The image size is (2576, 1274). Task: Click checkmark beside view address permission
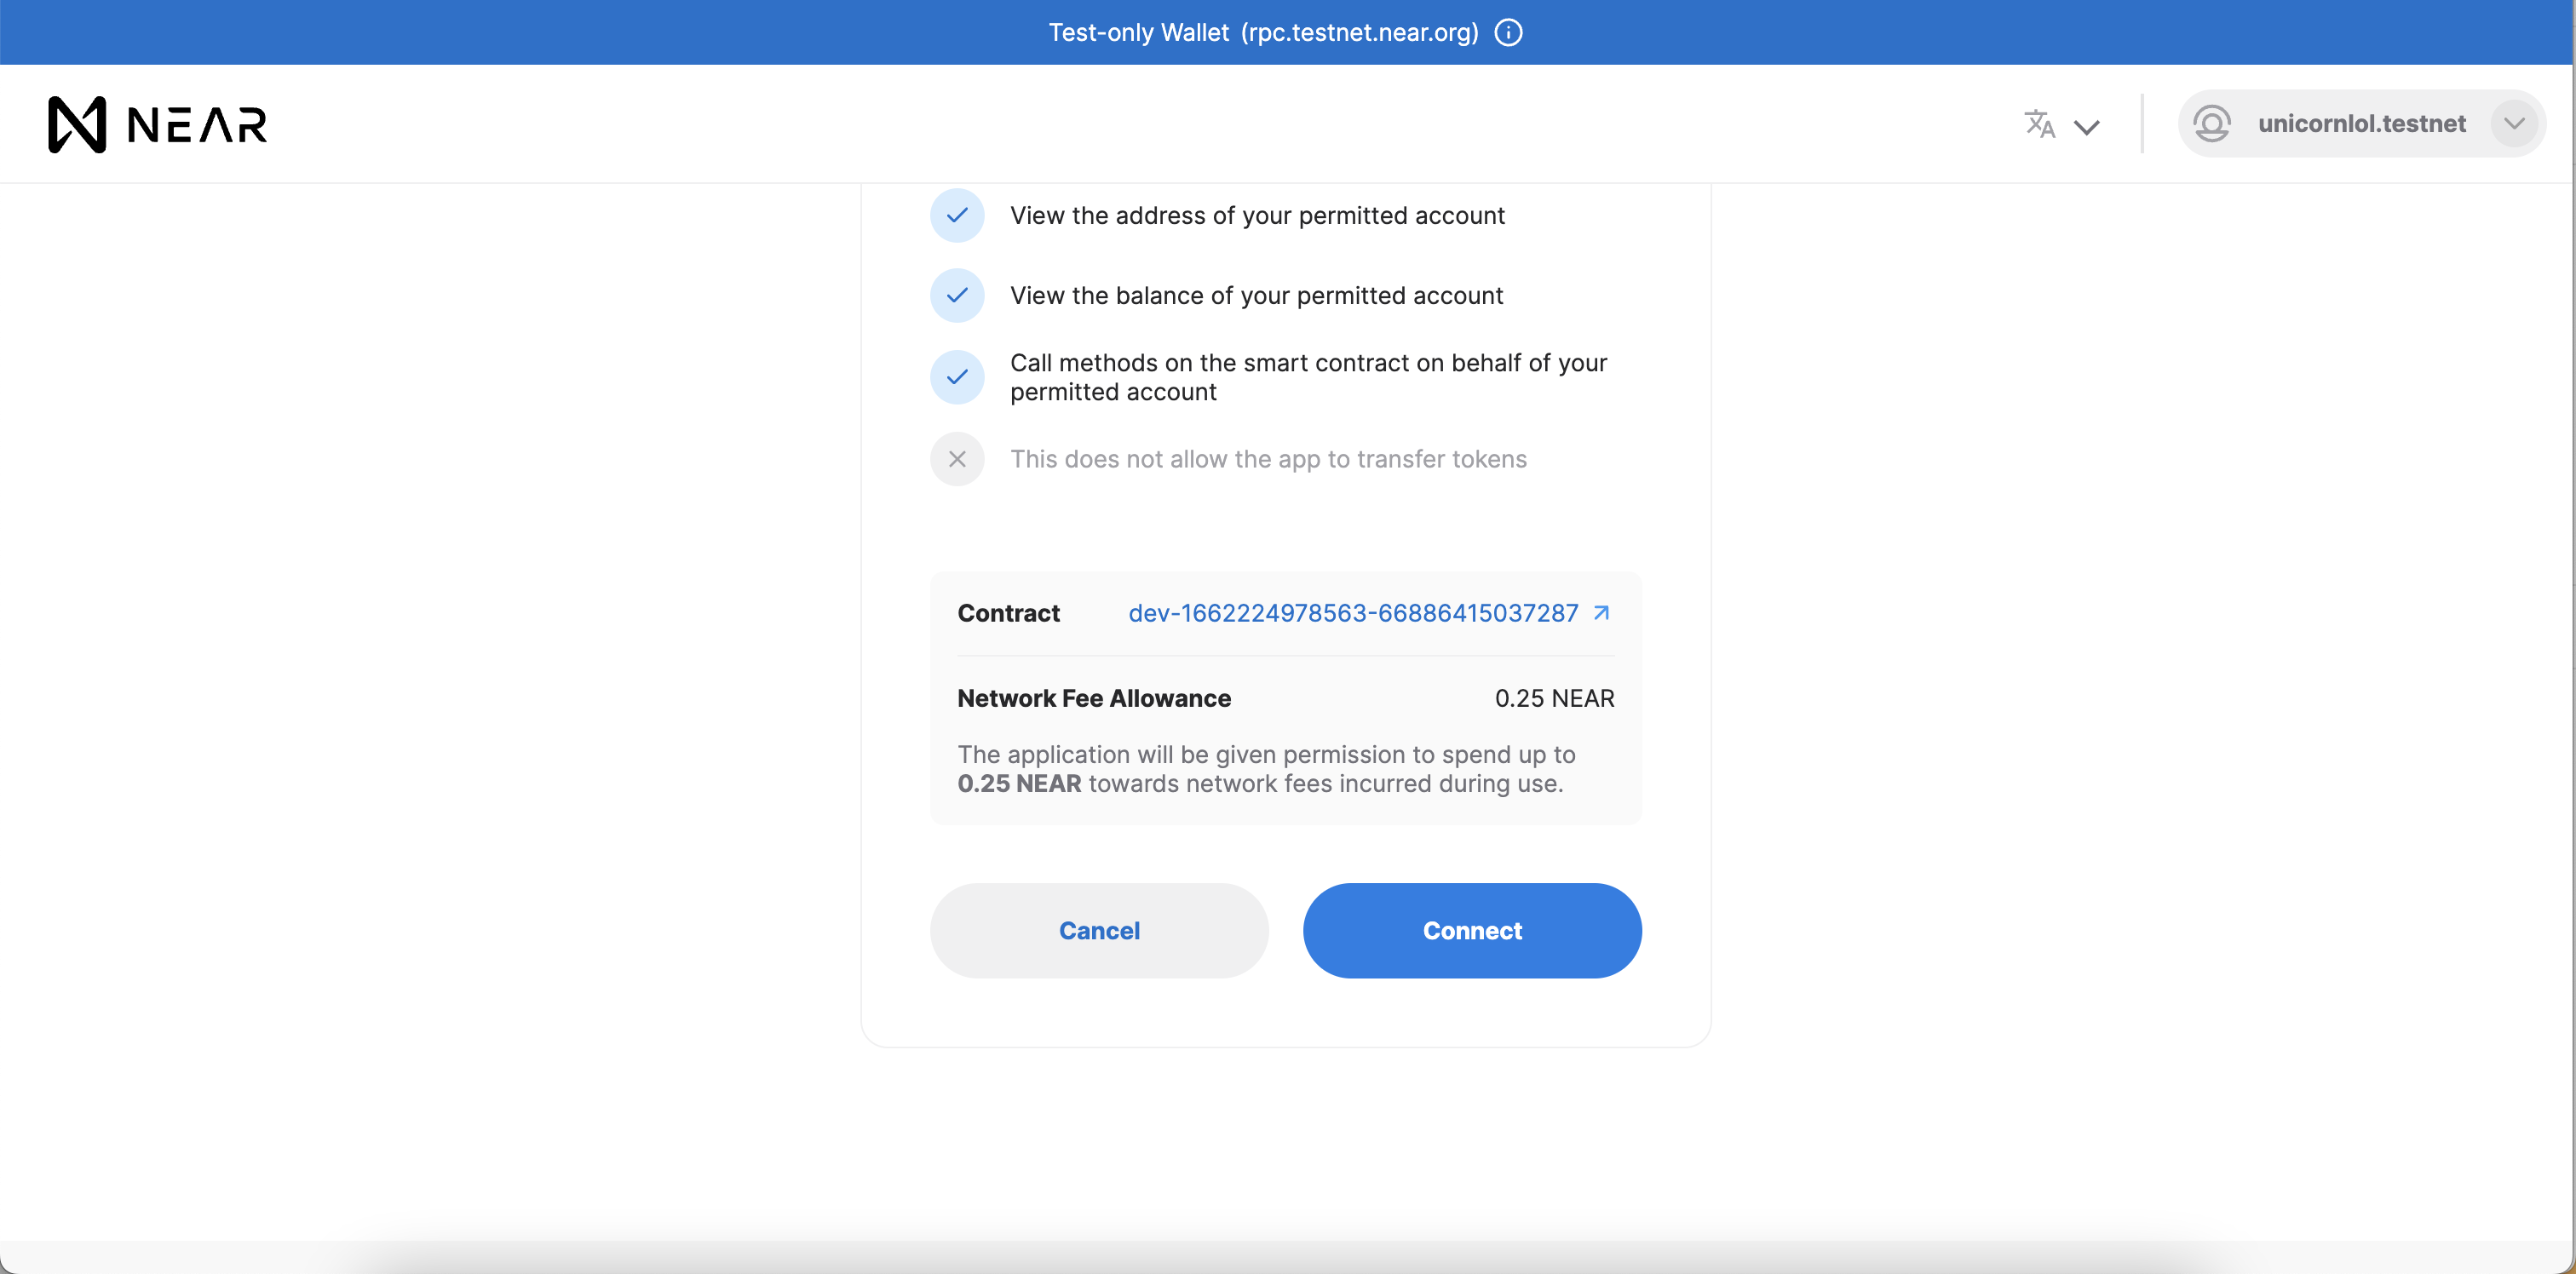957,215
